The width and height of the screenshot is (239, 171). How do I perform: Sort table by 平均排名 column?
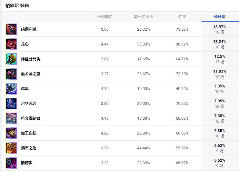pos(105,17)
